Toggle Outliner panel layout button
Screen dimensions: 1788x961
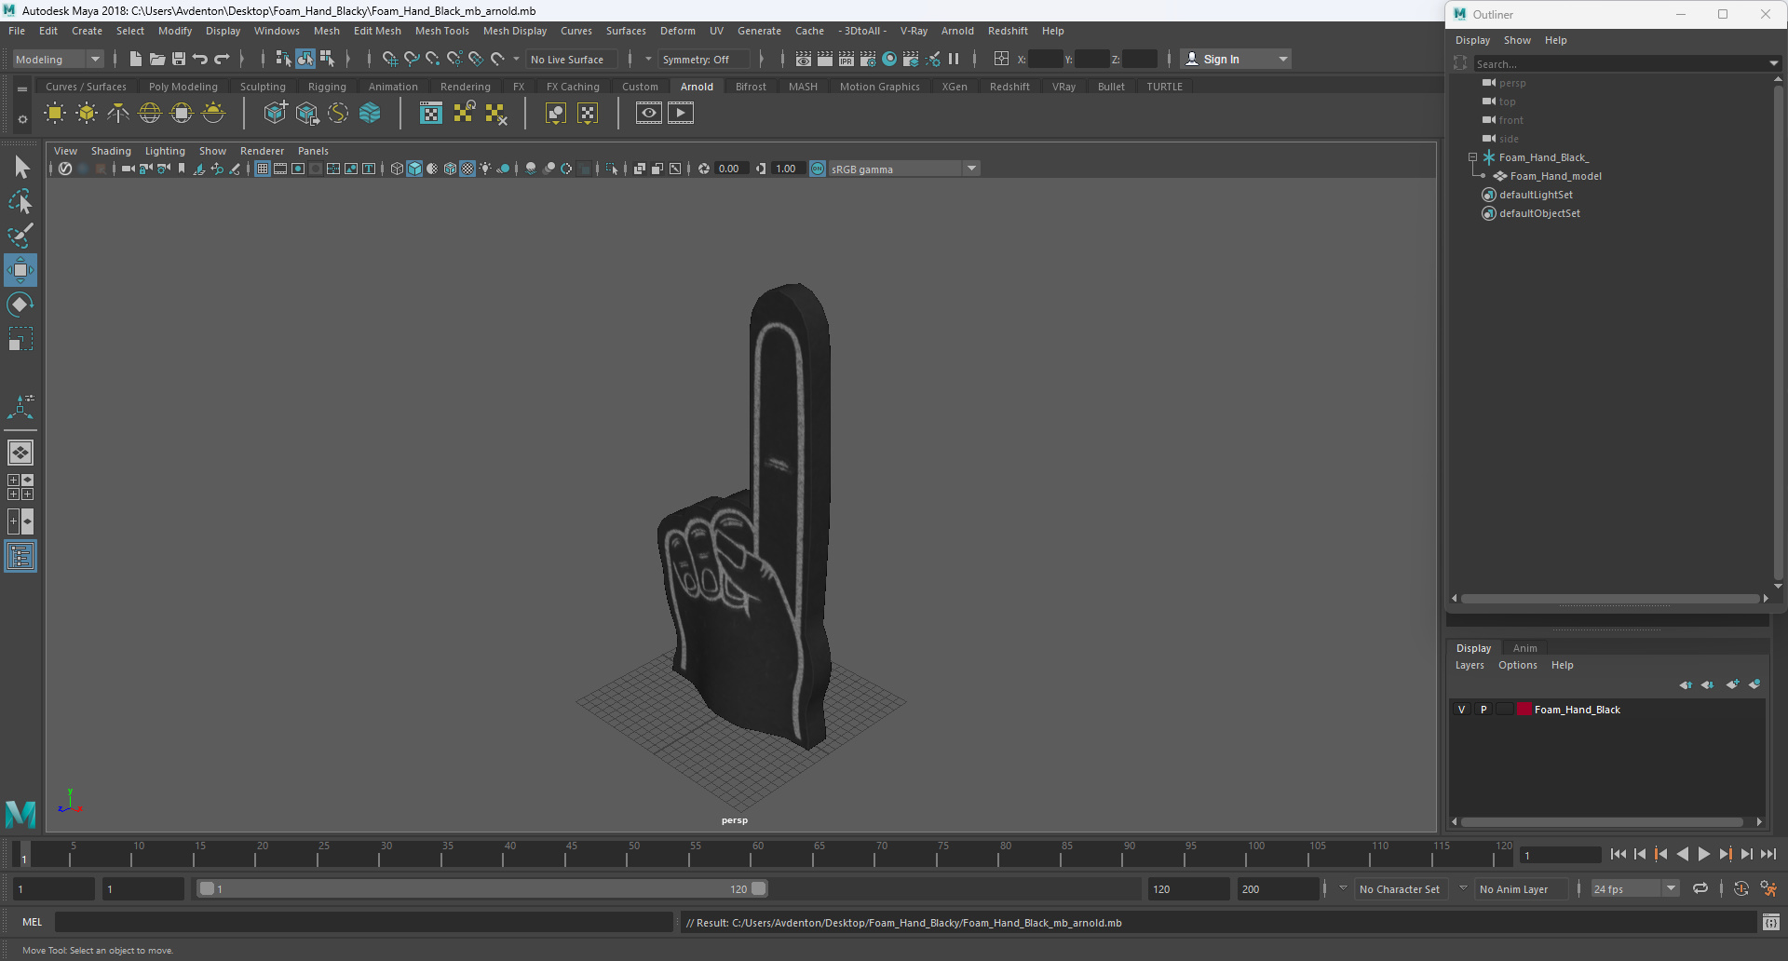coord(20,557)
